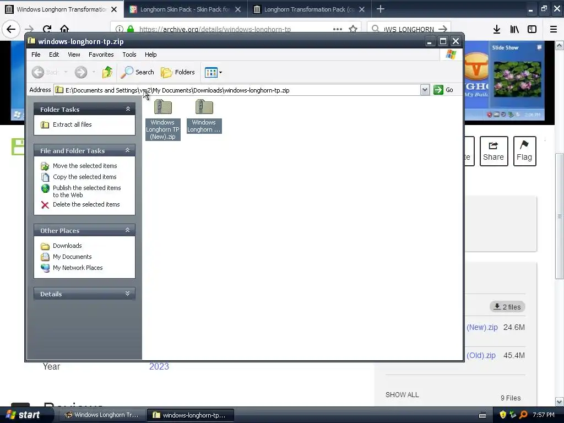Screen dimensions: 564x423
Task: Select the second Windows Longhorn zip file
Action: (204, 116)
